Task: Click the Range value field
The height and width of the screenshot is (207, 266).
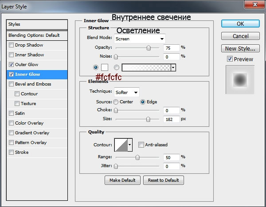Action: (171, 157)
